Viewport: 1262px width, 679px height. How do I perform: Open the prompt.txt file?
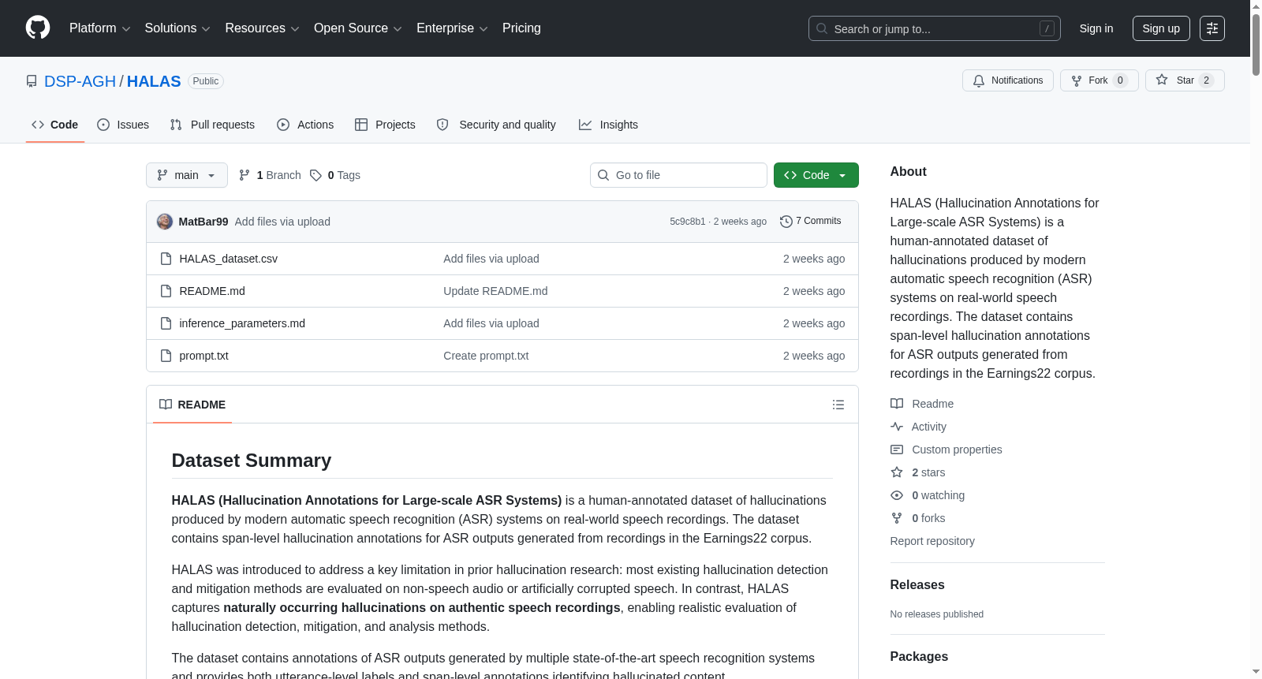point(204,356)
